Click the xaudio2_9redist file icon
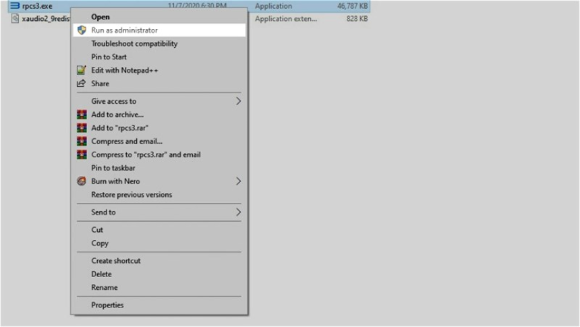Image resolution: width=580 pixels, height=327 pixels. click(x=15, y=18)
